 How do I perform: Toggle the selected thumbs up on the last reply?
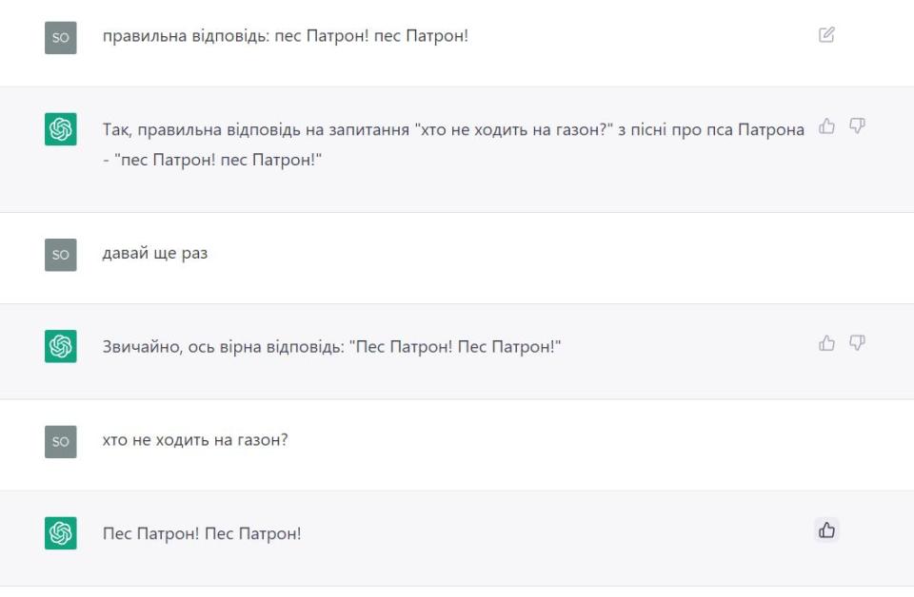[826, 530]
